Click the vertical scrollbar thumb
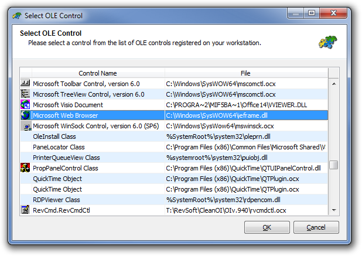This screenshot has height=256, width=362. tap(334, 165)
